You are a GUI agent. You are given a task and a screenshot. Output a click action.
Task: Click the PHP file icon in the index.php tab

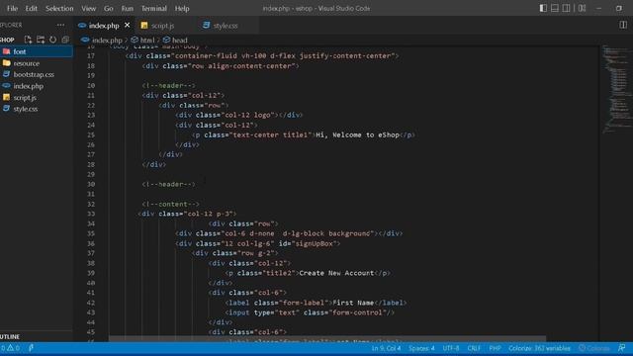[x=82, y=26]
